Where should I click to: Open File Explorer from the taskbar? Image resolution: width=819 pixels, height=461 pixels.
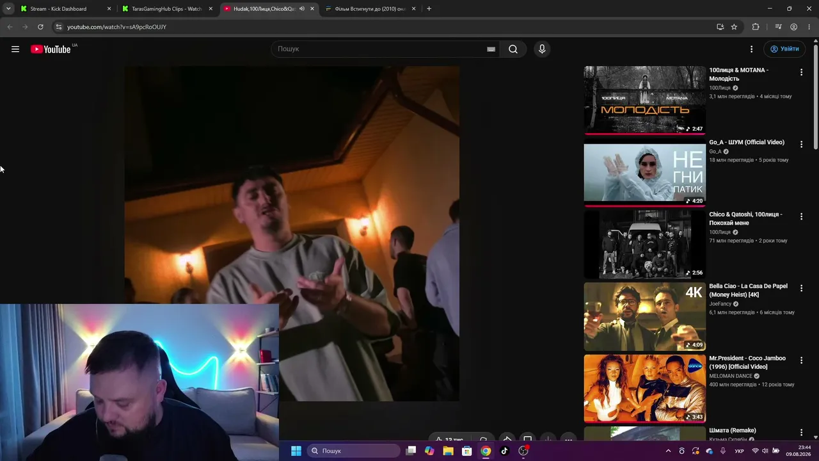click(449, 451)
